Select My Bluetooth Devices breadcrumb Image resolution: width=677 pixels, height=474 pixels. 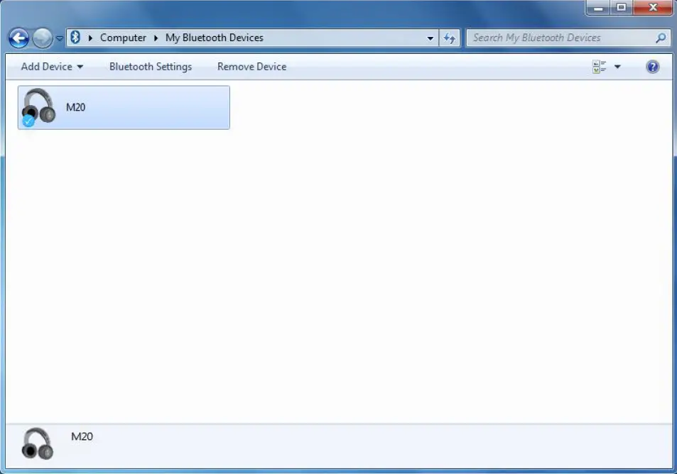pyautogui.click(x=214, y=38)
